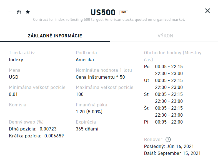Click the plus icon to add instrument

pos(10,12)
